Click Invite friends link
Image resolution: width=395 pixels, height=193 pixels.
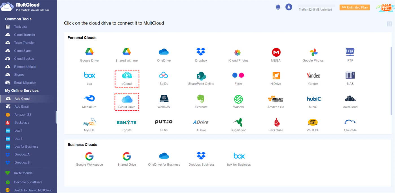[23, 173]
